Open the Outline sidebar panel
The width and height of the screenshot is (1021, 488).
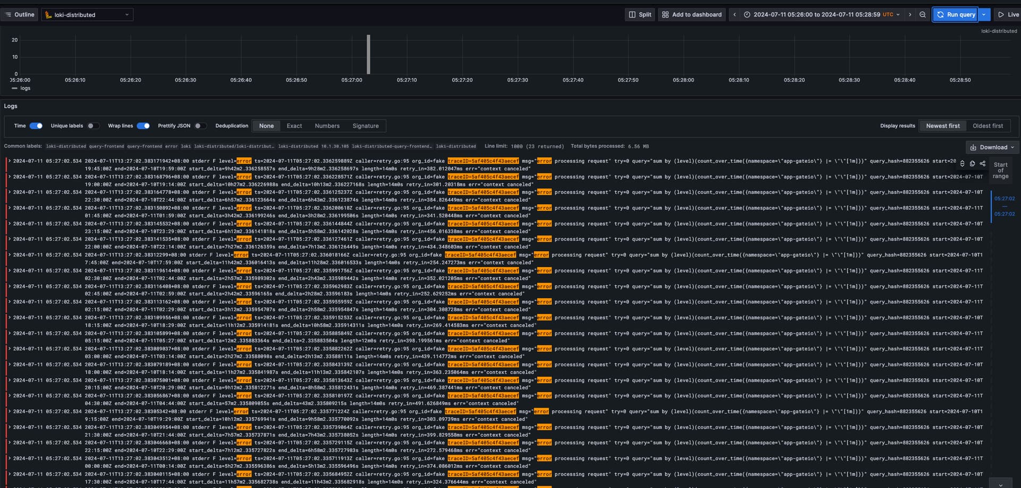pos(20,14)
